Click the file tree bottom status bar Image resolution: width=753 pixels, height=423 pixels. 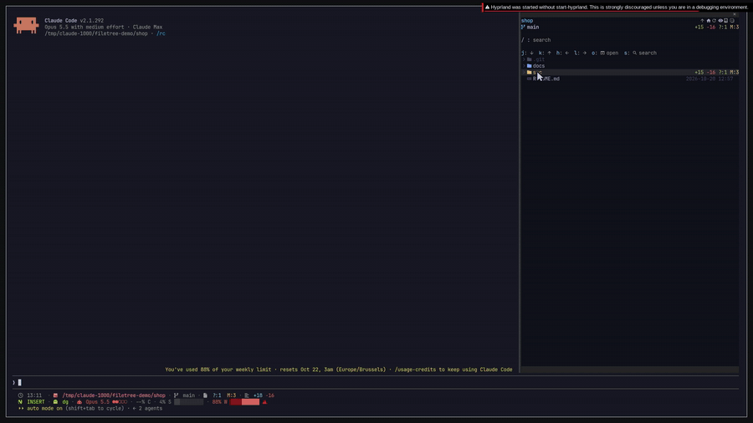click(629, 369)
